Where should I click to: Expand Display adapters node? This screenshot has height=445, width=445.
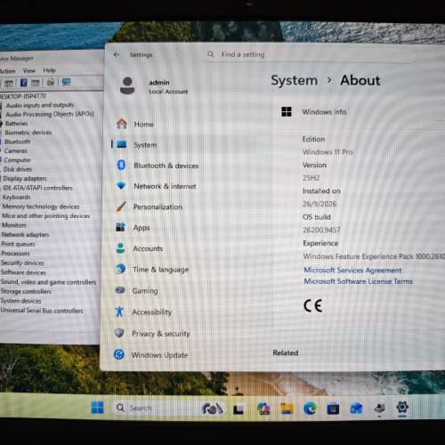(x=25, y=178)
